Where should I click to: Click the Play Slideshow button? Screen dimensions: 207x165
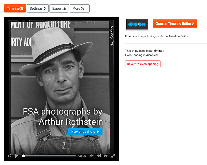coord(85,131)
